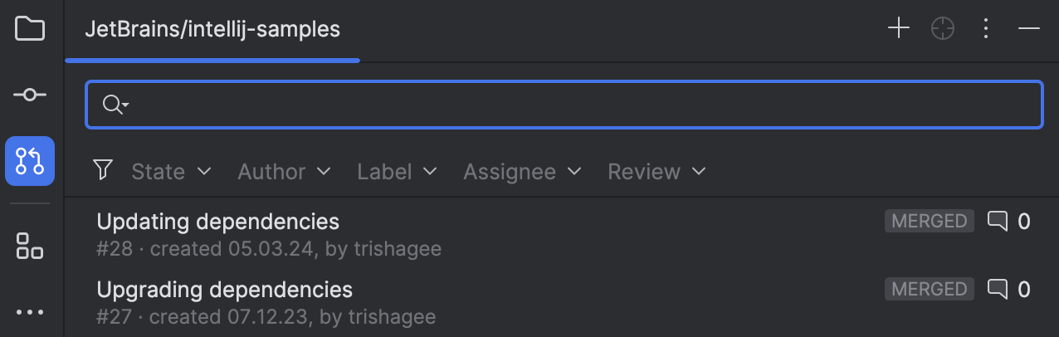
Task: Expand the State filter dropdown
Action: [x=171, y=172]
